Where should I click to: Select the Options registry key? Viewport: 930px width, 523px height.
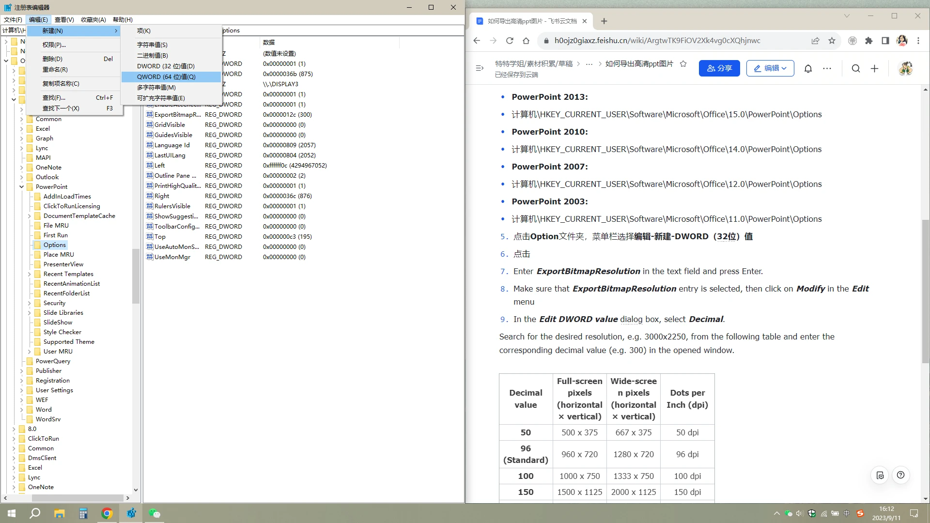click(54, 245)
